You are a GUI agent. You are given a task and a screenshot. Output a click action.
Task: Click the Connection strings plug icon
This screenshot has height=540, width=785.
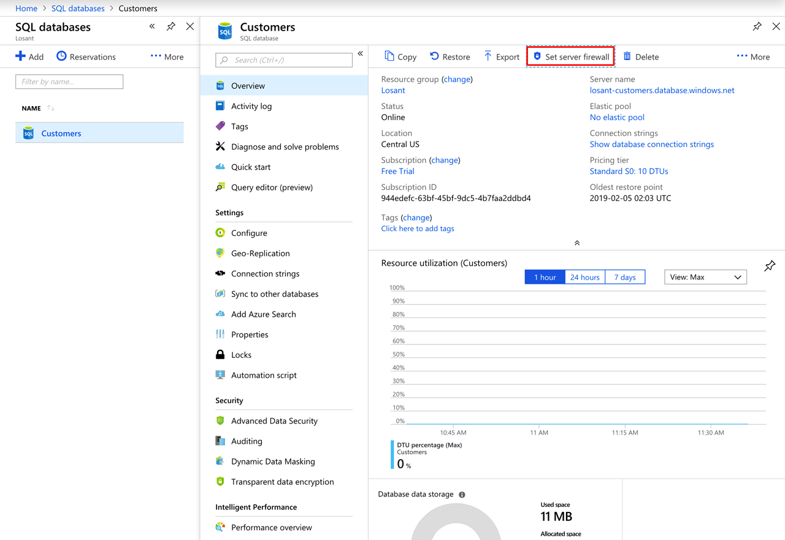click(x=220, y=273)
